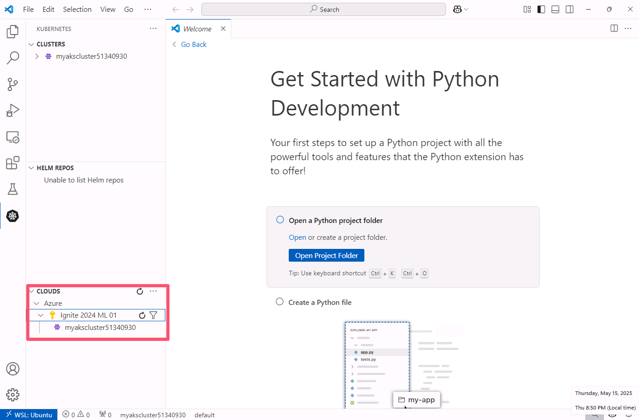This screenshot has width=639, height=420.
Task: Click the Search command center box
Action: click(x=323, y=10)
